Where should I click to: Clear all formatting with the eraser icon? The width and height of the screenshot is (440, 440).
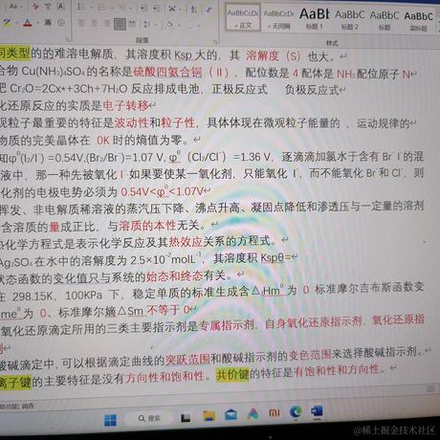(35, 7)
